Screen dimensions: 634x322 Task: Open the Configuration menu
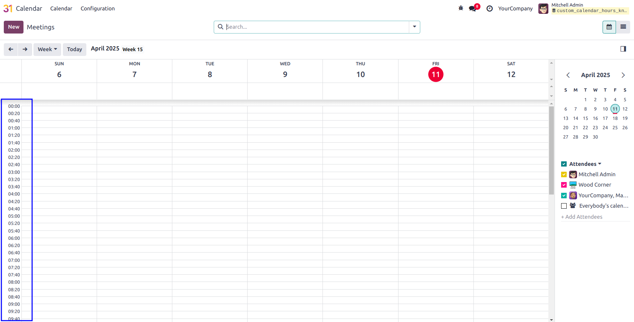(98, 9)
